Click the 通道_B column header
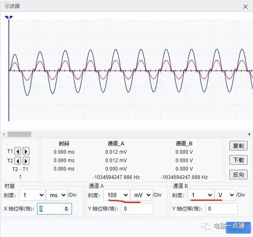 coord(184,144)
